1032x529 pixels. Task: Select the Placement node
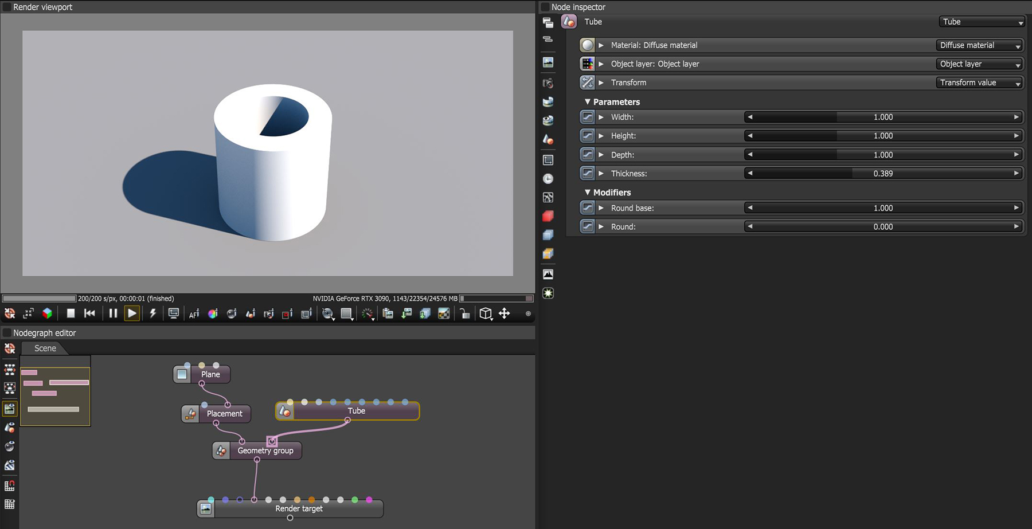click(216, 413)
